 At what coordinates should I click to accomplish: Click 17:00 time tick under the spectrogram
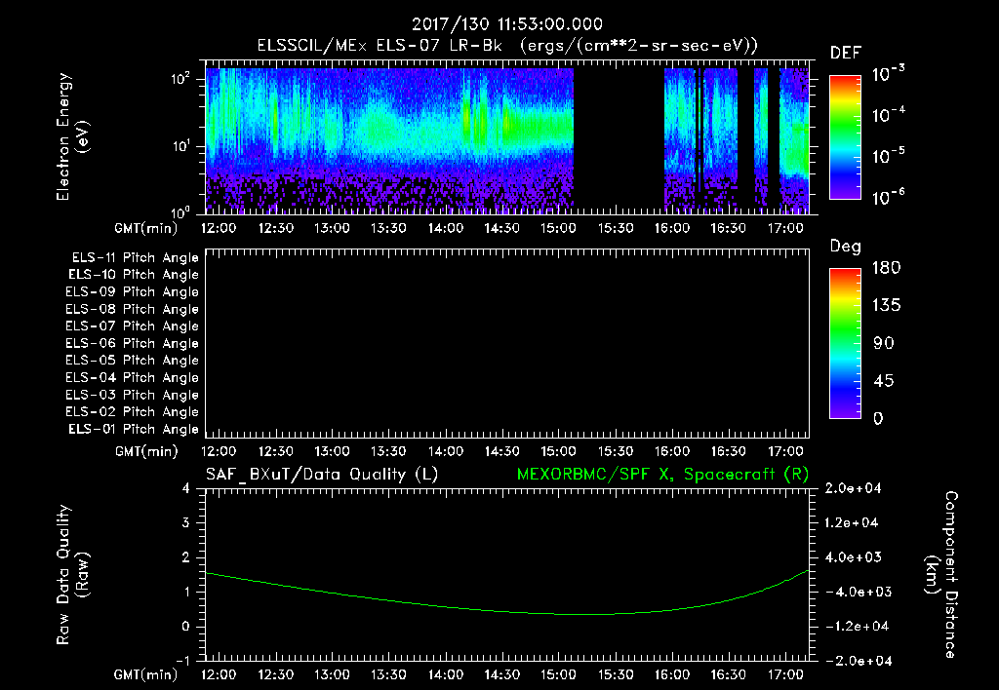tap(785, 228)
